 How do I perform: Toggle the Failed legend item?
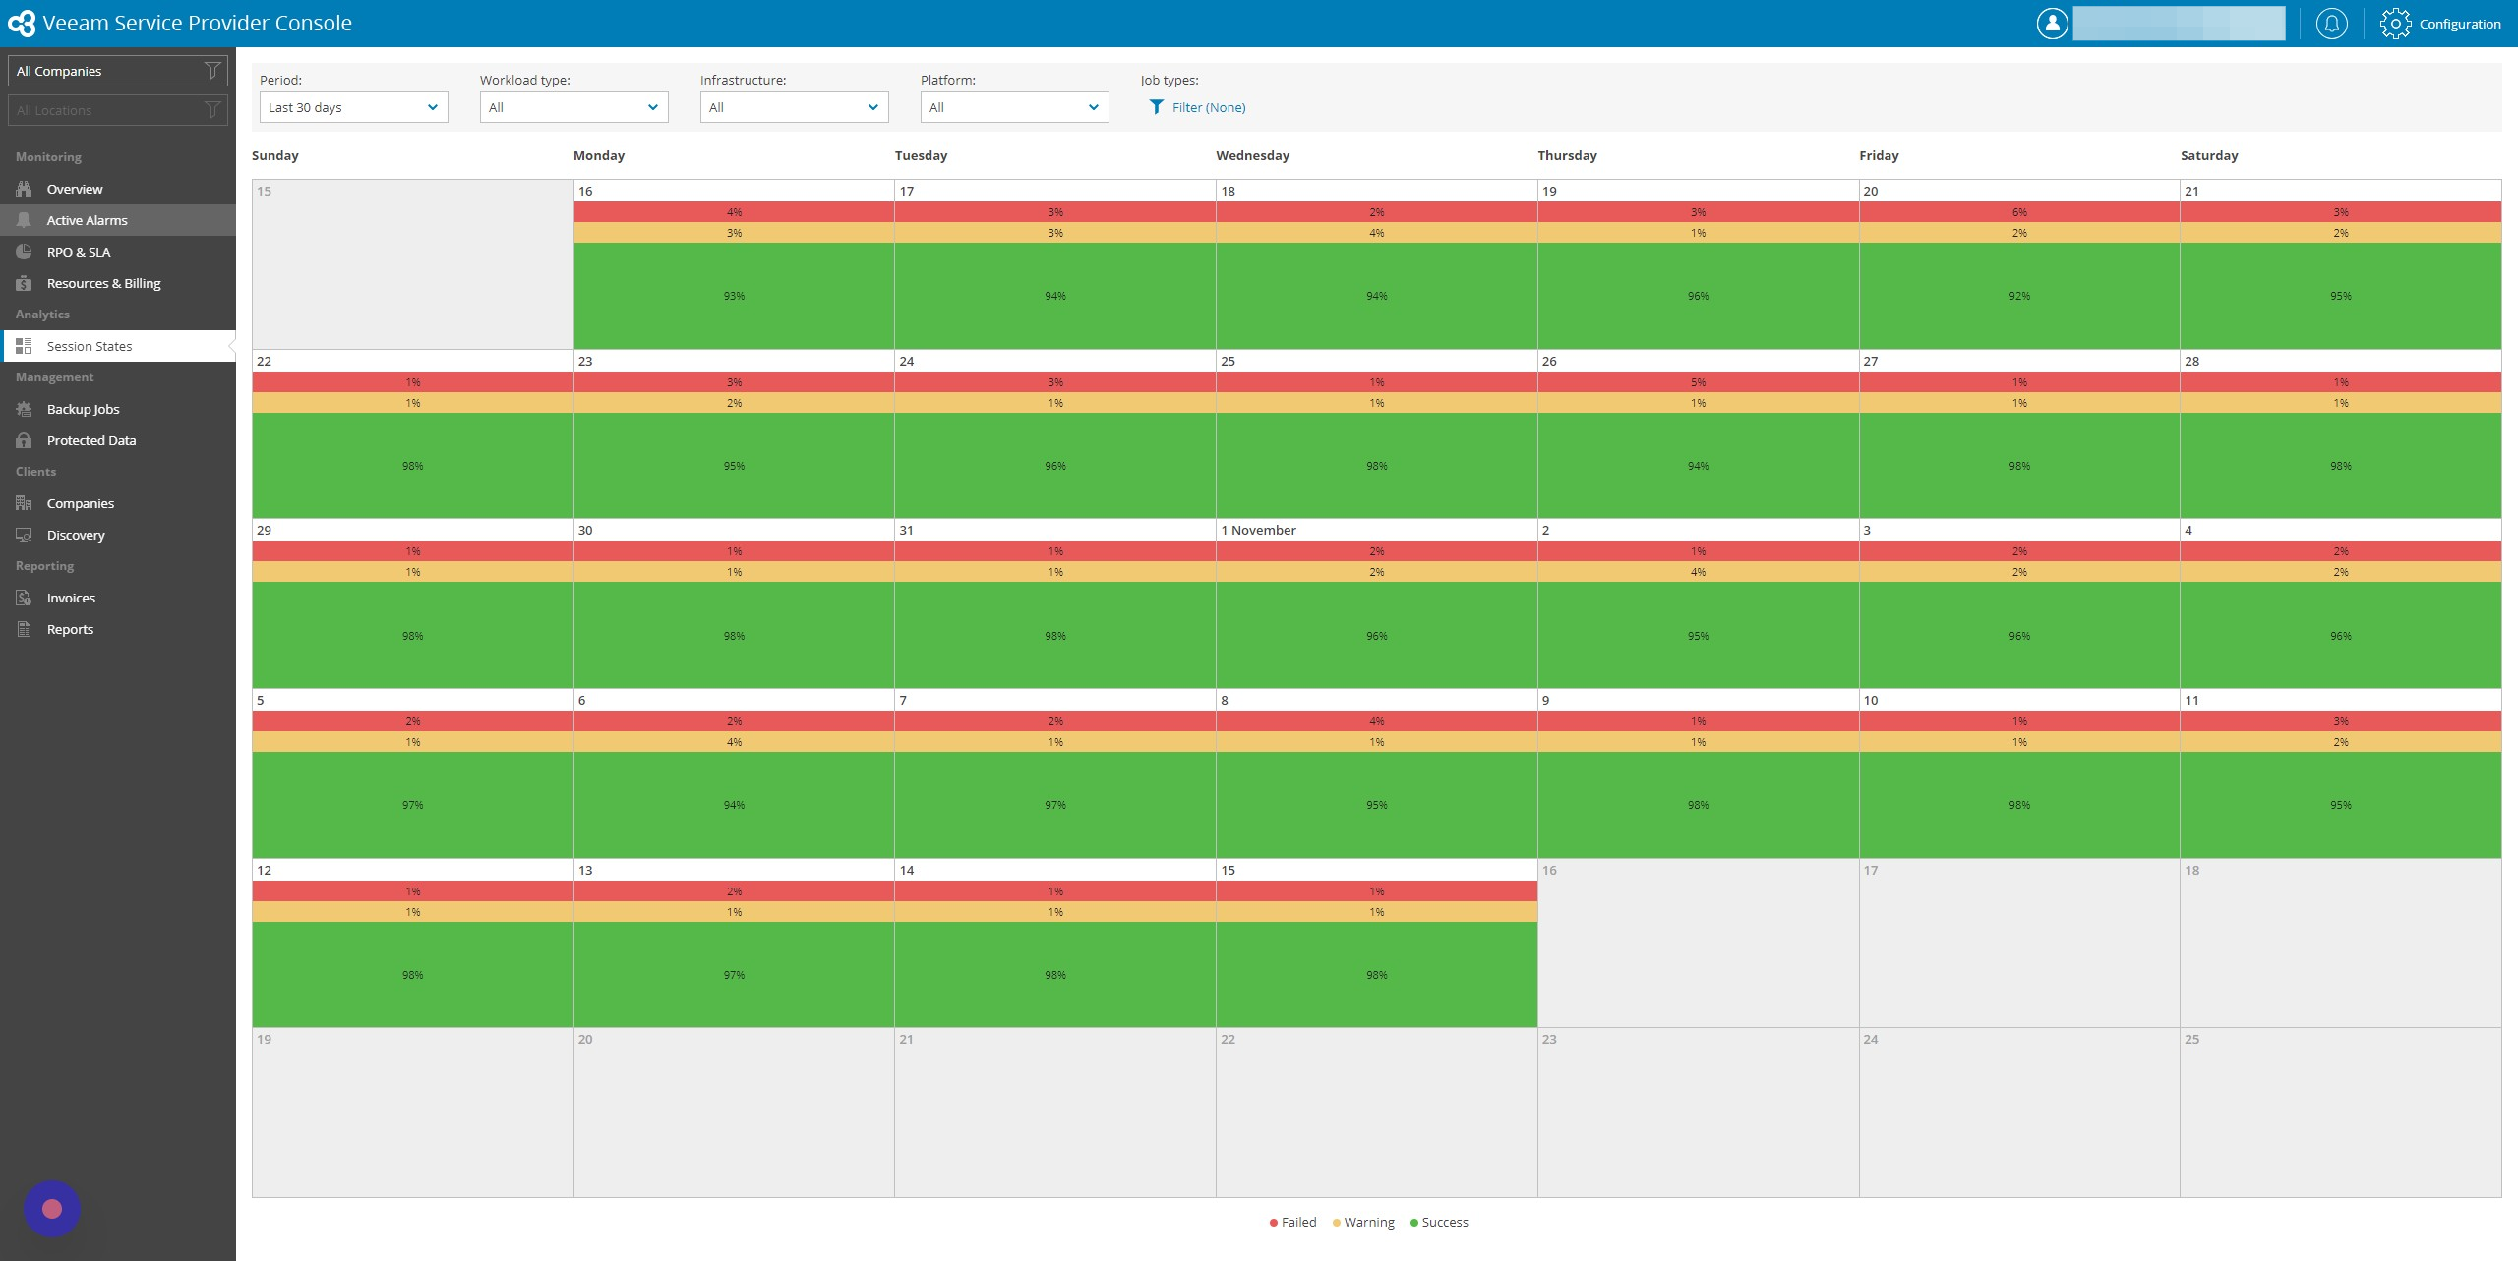[x=1292, y=1222]
